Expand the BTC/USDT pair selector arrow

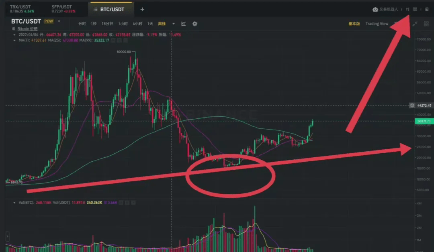click(x=59, y=21)
